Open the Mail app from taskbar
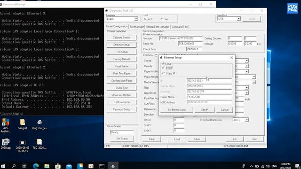The image size is (301, 169). pyautogui.click(x=69, y=166)
